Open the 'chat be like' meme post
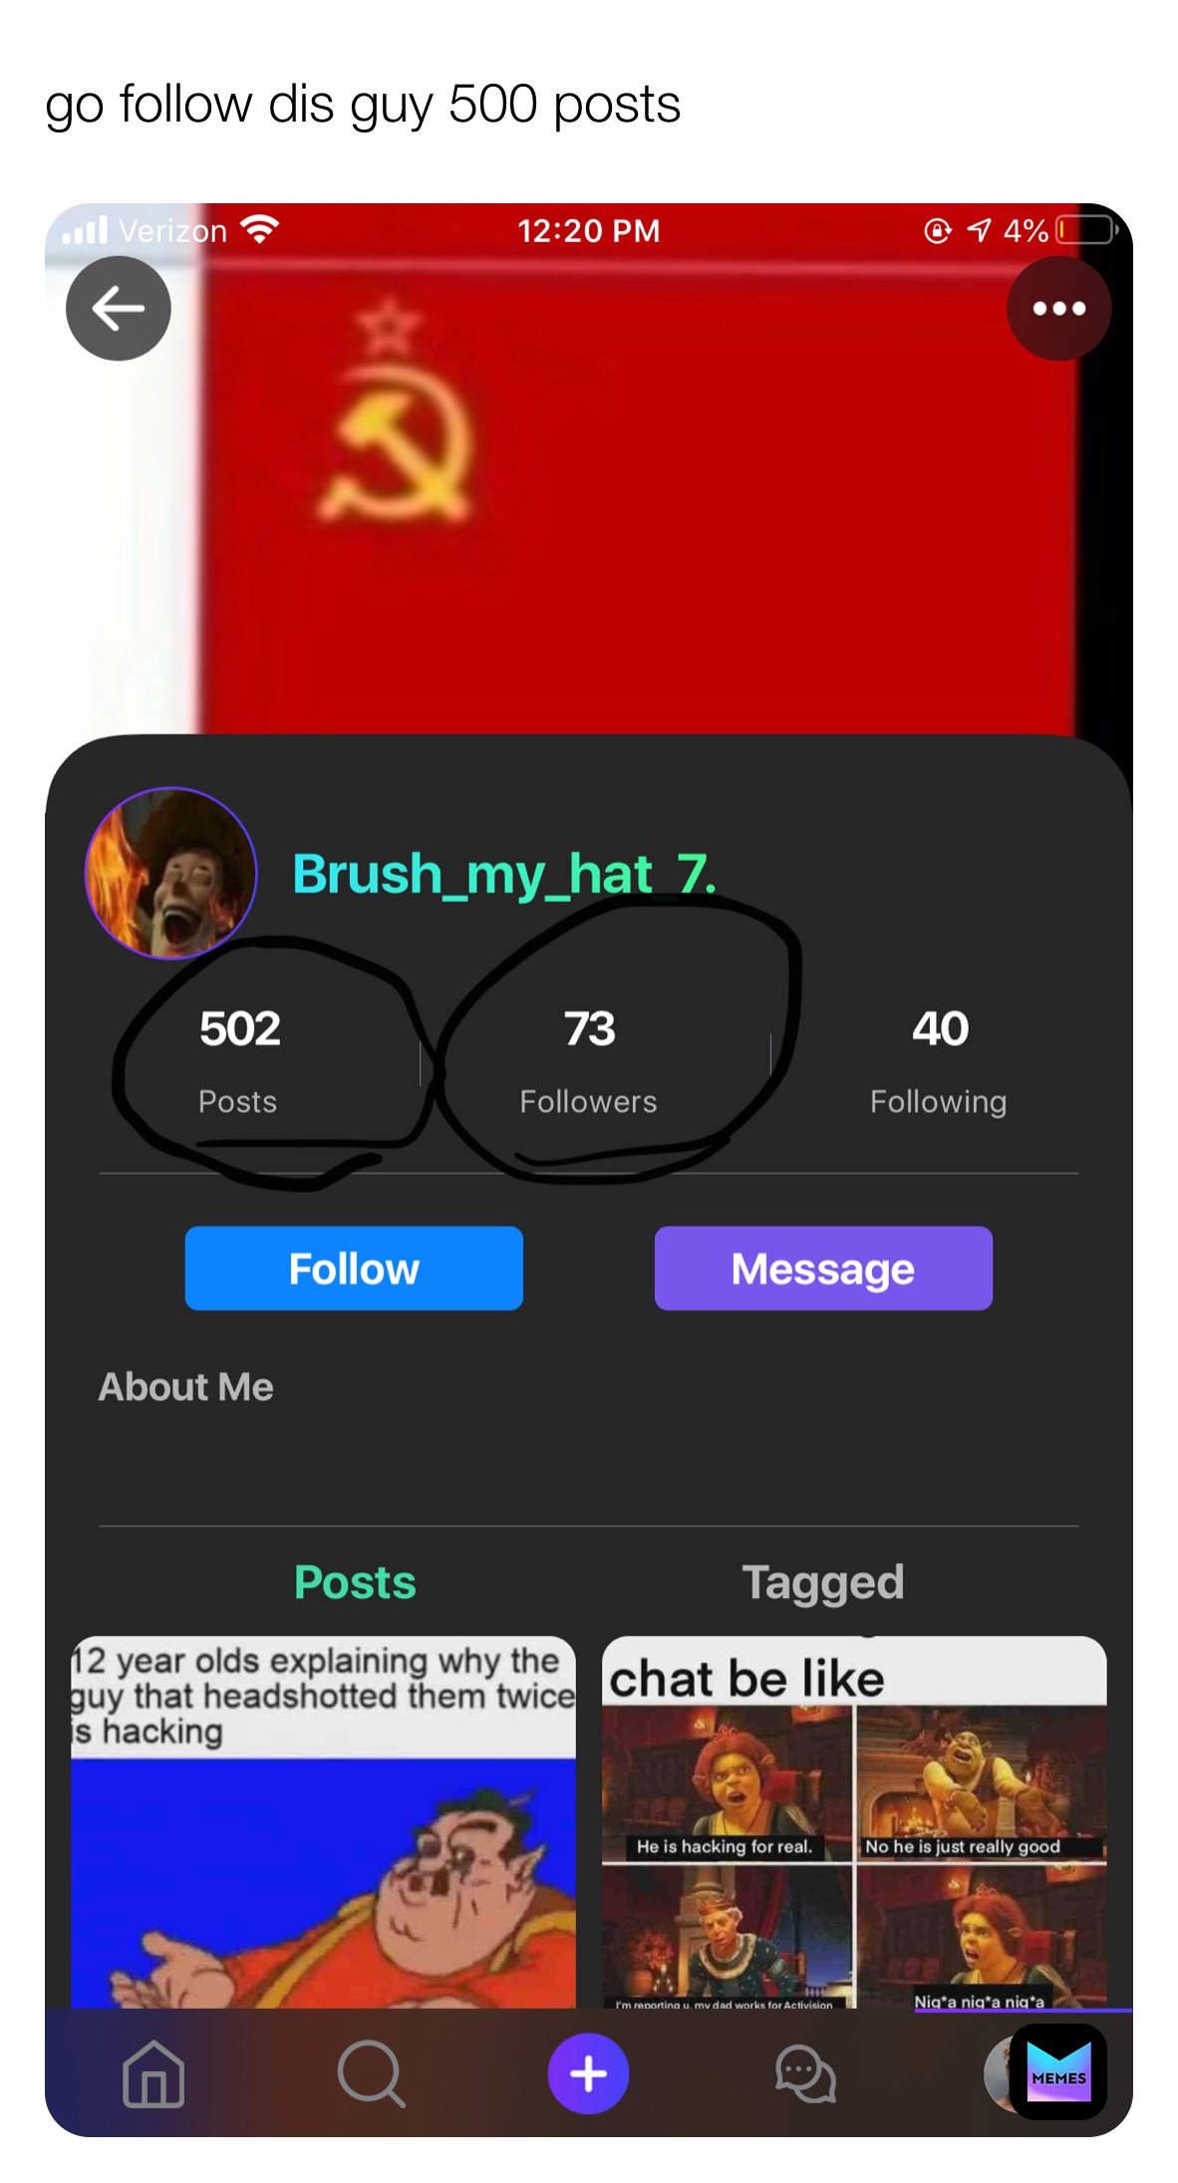 click(854, 1821)
